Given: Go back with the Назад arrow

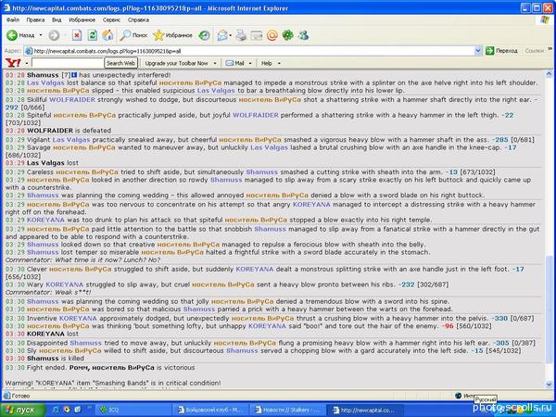Looking at the screenshot, I should (20, 35).
